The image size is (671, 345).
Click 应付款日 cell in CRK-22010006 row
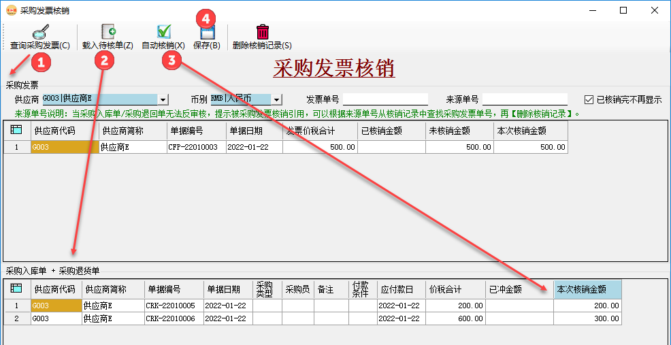click(x=401, y=318)
